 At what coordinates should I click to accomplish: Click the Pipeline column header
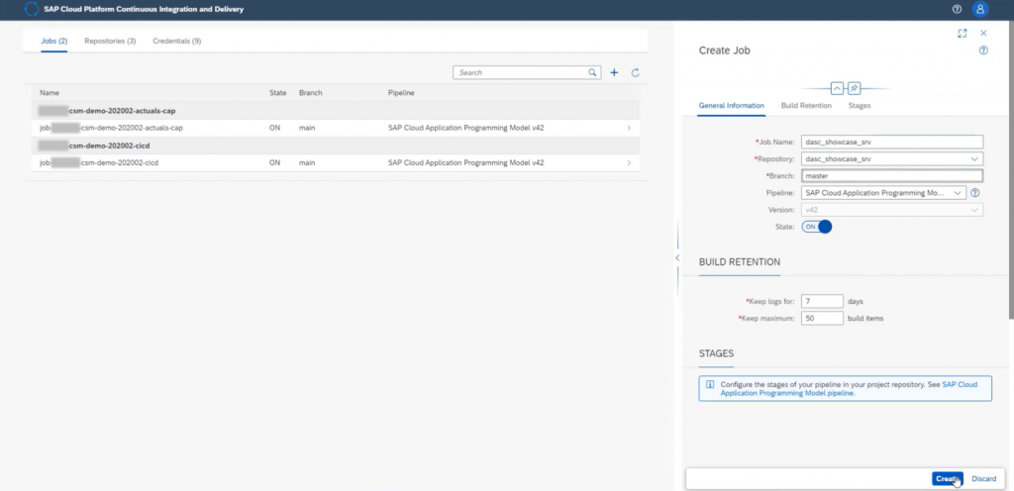(401, 93)
